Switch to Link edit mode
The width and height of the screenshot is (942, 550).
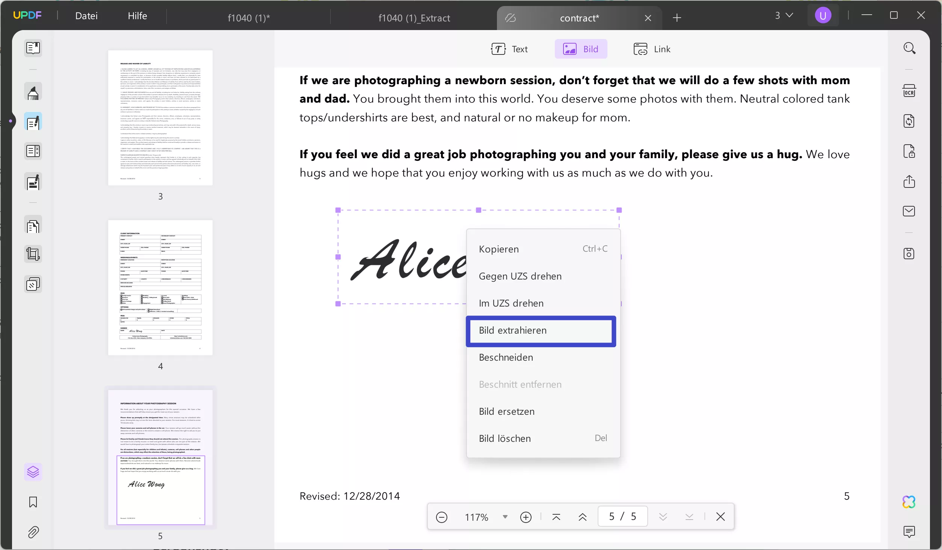coord(652,49)
